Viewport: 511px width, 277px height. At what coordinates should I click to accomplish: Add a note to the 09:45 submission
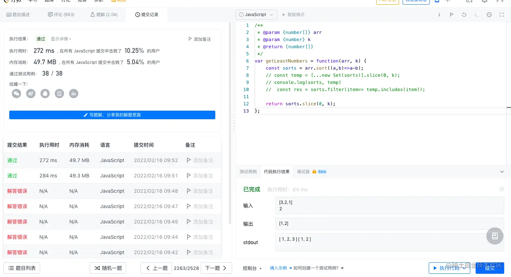[x=200, y=222]
